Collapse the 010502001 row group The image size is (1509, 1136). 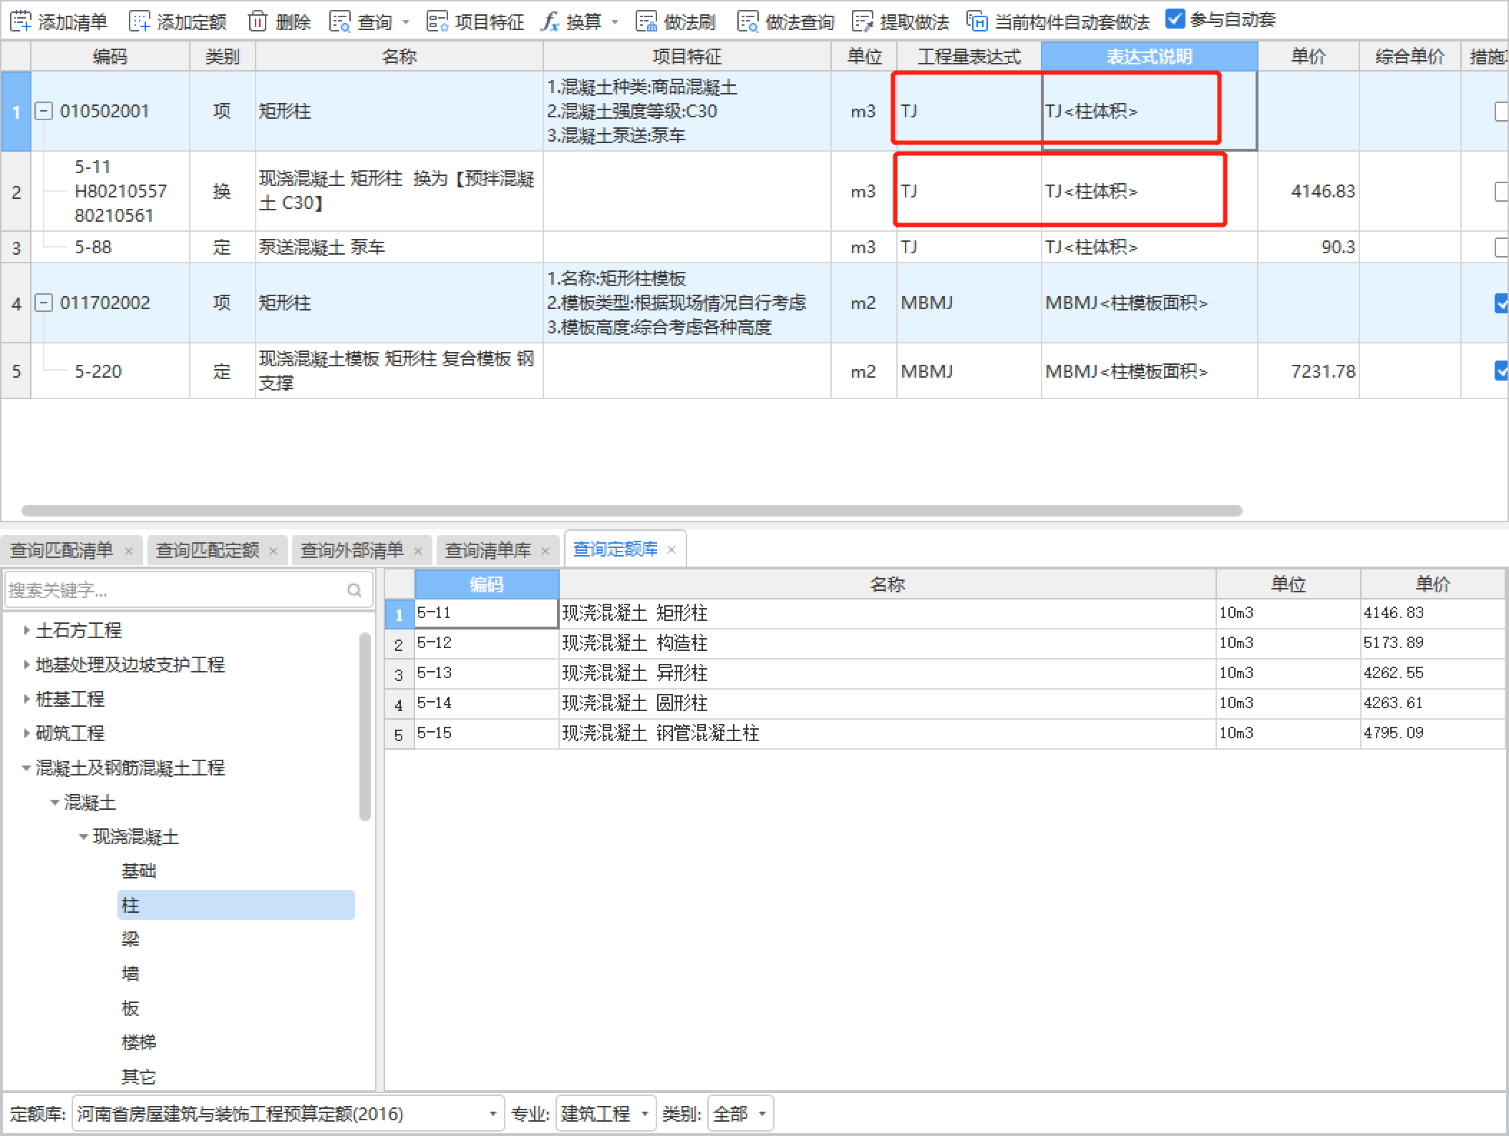(x=44, y=112)
